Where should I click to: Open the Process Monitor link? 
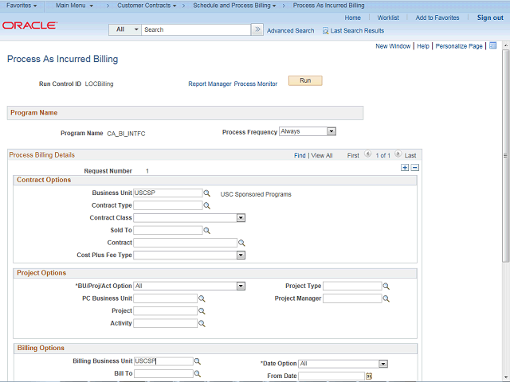(256, 84)
